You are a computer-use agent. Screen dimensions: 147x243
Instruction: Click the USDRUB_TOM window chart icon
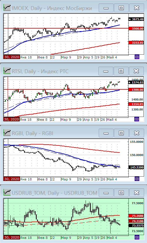pyautogui.click(x=7, y=193)
